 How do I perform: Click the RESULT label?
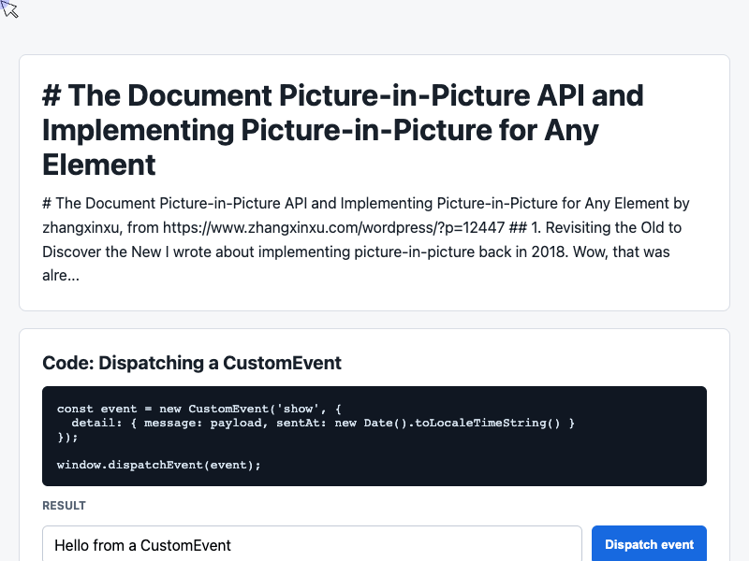pyautogui.click(x=64, y=506)
